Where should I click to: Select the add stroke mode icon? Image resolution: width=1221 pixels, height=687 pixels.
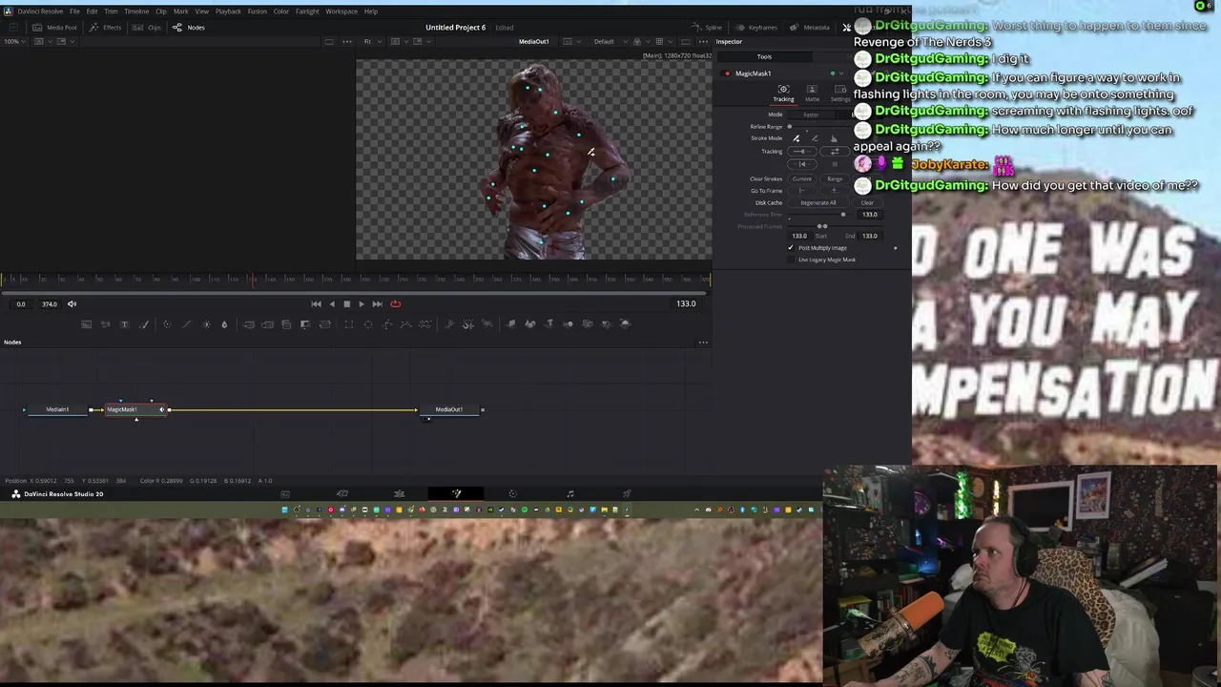pos(797,138)
